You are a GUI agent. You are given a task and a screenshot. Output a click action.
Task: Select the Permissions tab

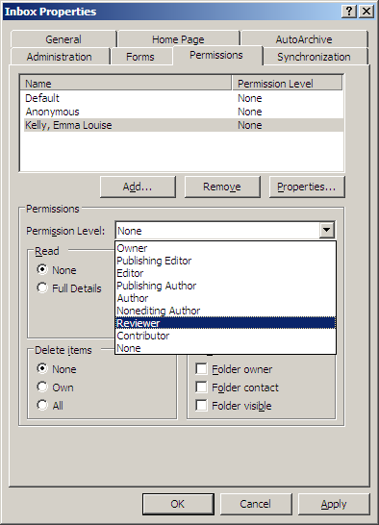216,55
